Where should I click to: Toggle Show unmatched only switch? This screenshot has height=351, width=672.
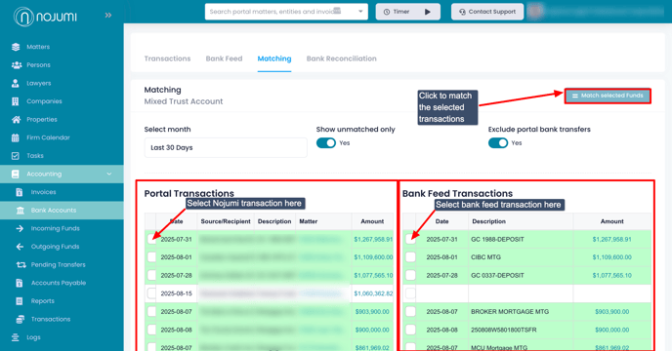(x=326, y=143)
